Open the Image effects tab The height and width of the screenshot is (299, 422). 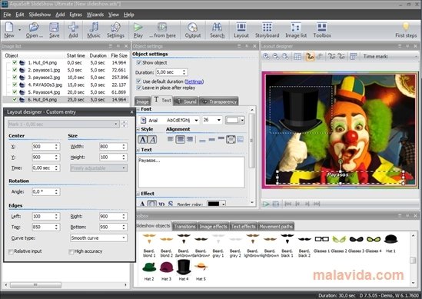(213, 226)
